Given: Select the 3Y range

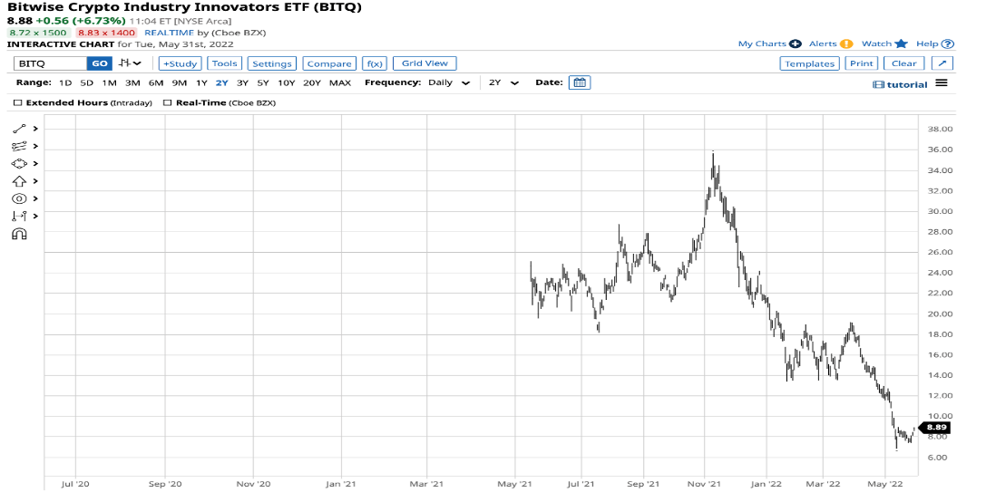Looking at the screenshot, I should tap(243, 83).
